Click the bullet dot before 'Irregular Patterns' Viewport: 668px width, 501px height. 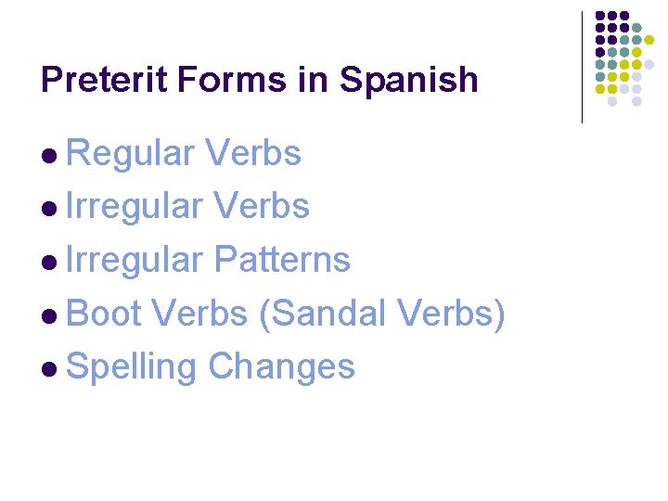(x=49, y=263)
